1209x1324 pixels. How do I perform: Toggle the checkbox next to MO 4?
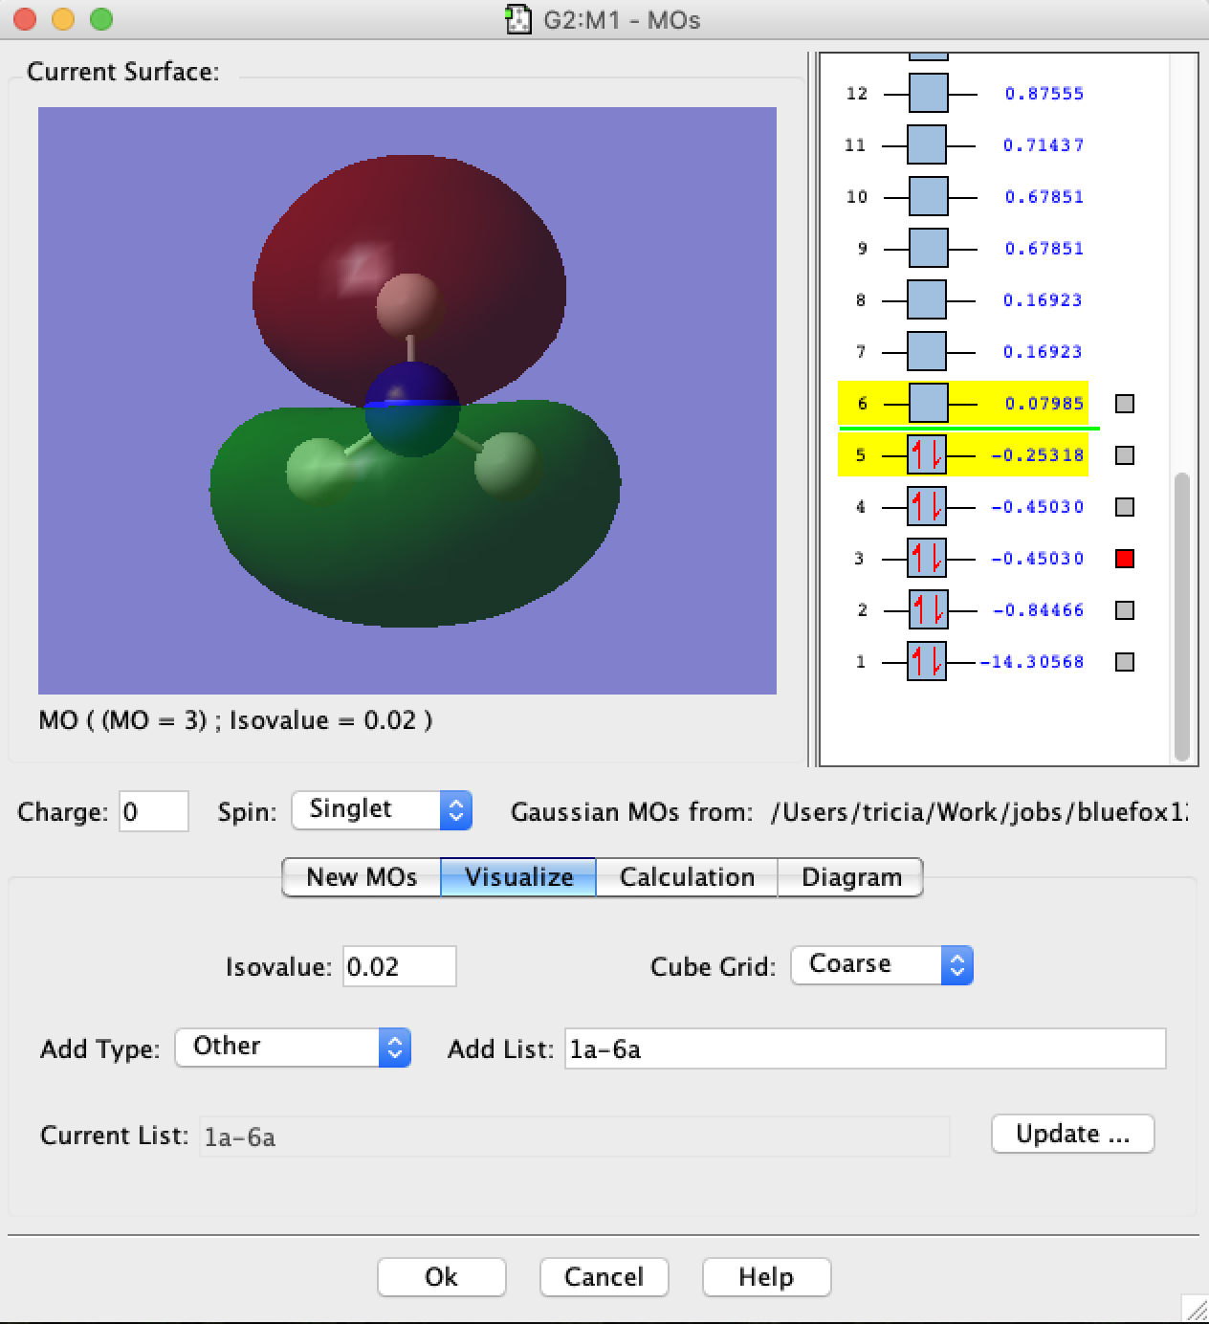1125,506
